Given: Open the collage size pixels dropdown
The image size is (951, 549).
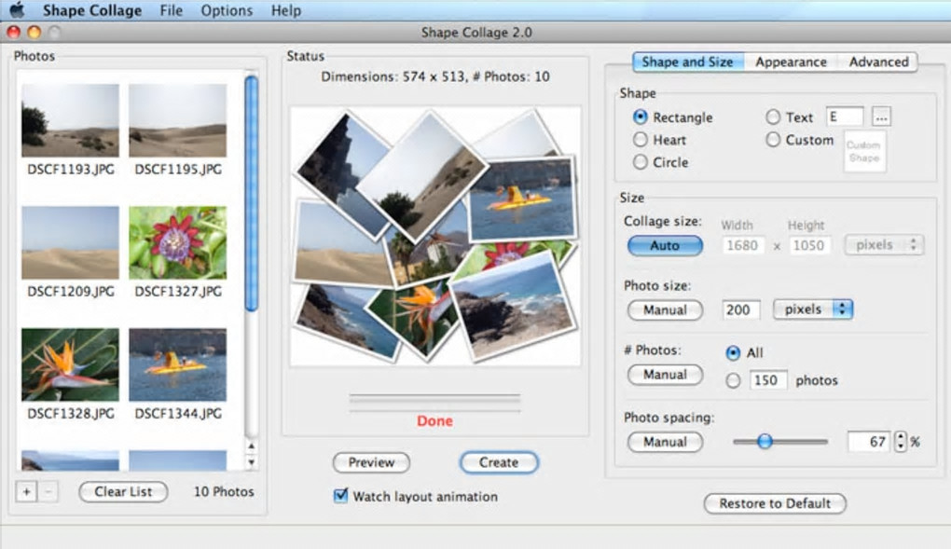Looking at the screenshot, I should [x=884, y=244].
